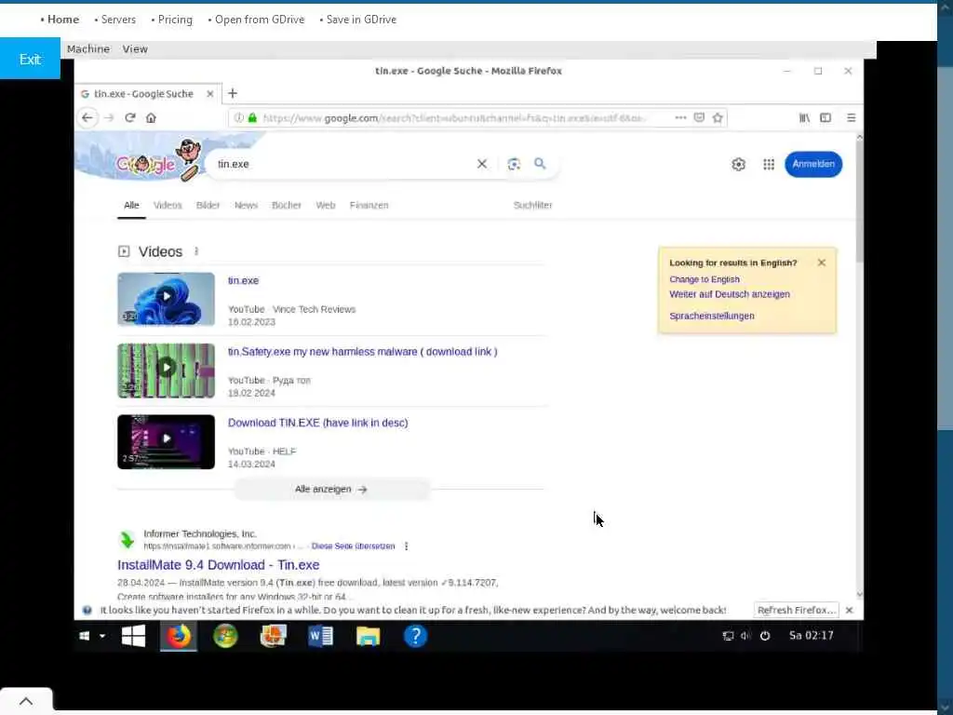Open page actions three-dot menu in address bar

click(x=680, y=118)
